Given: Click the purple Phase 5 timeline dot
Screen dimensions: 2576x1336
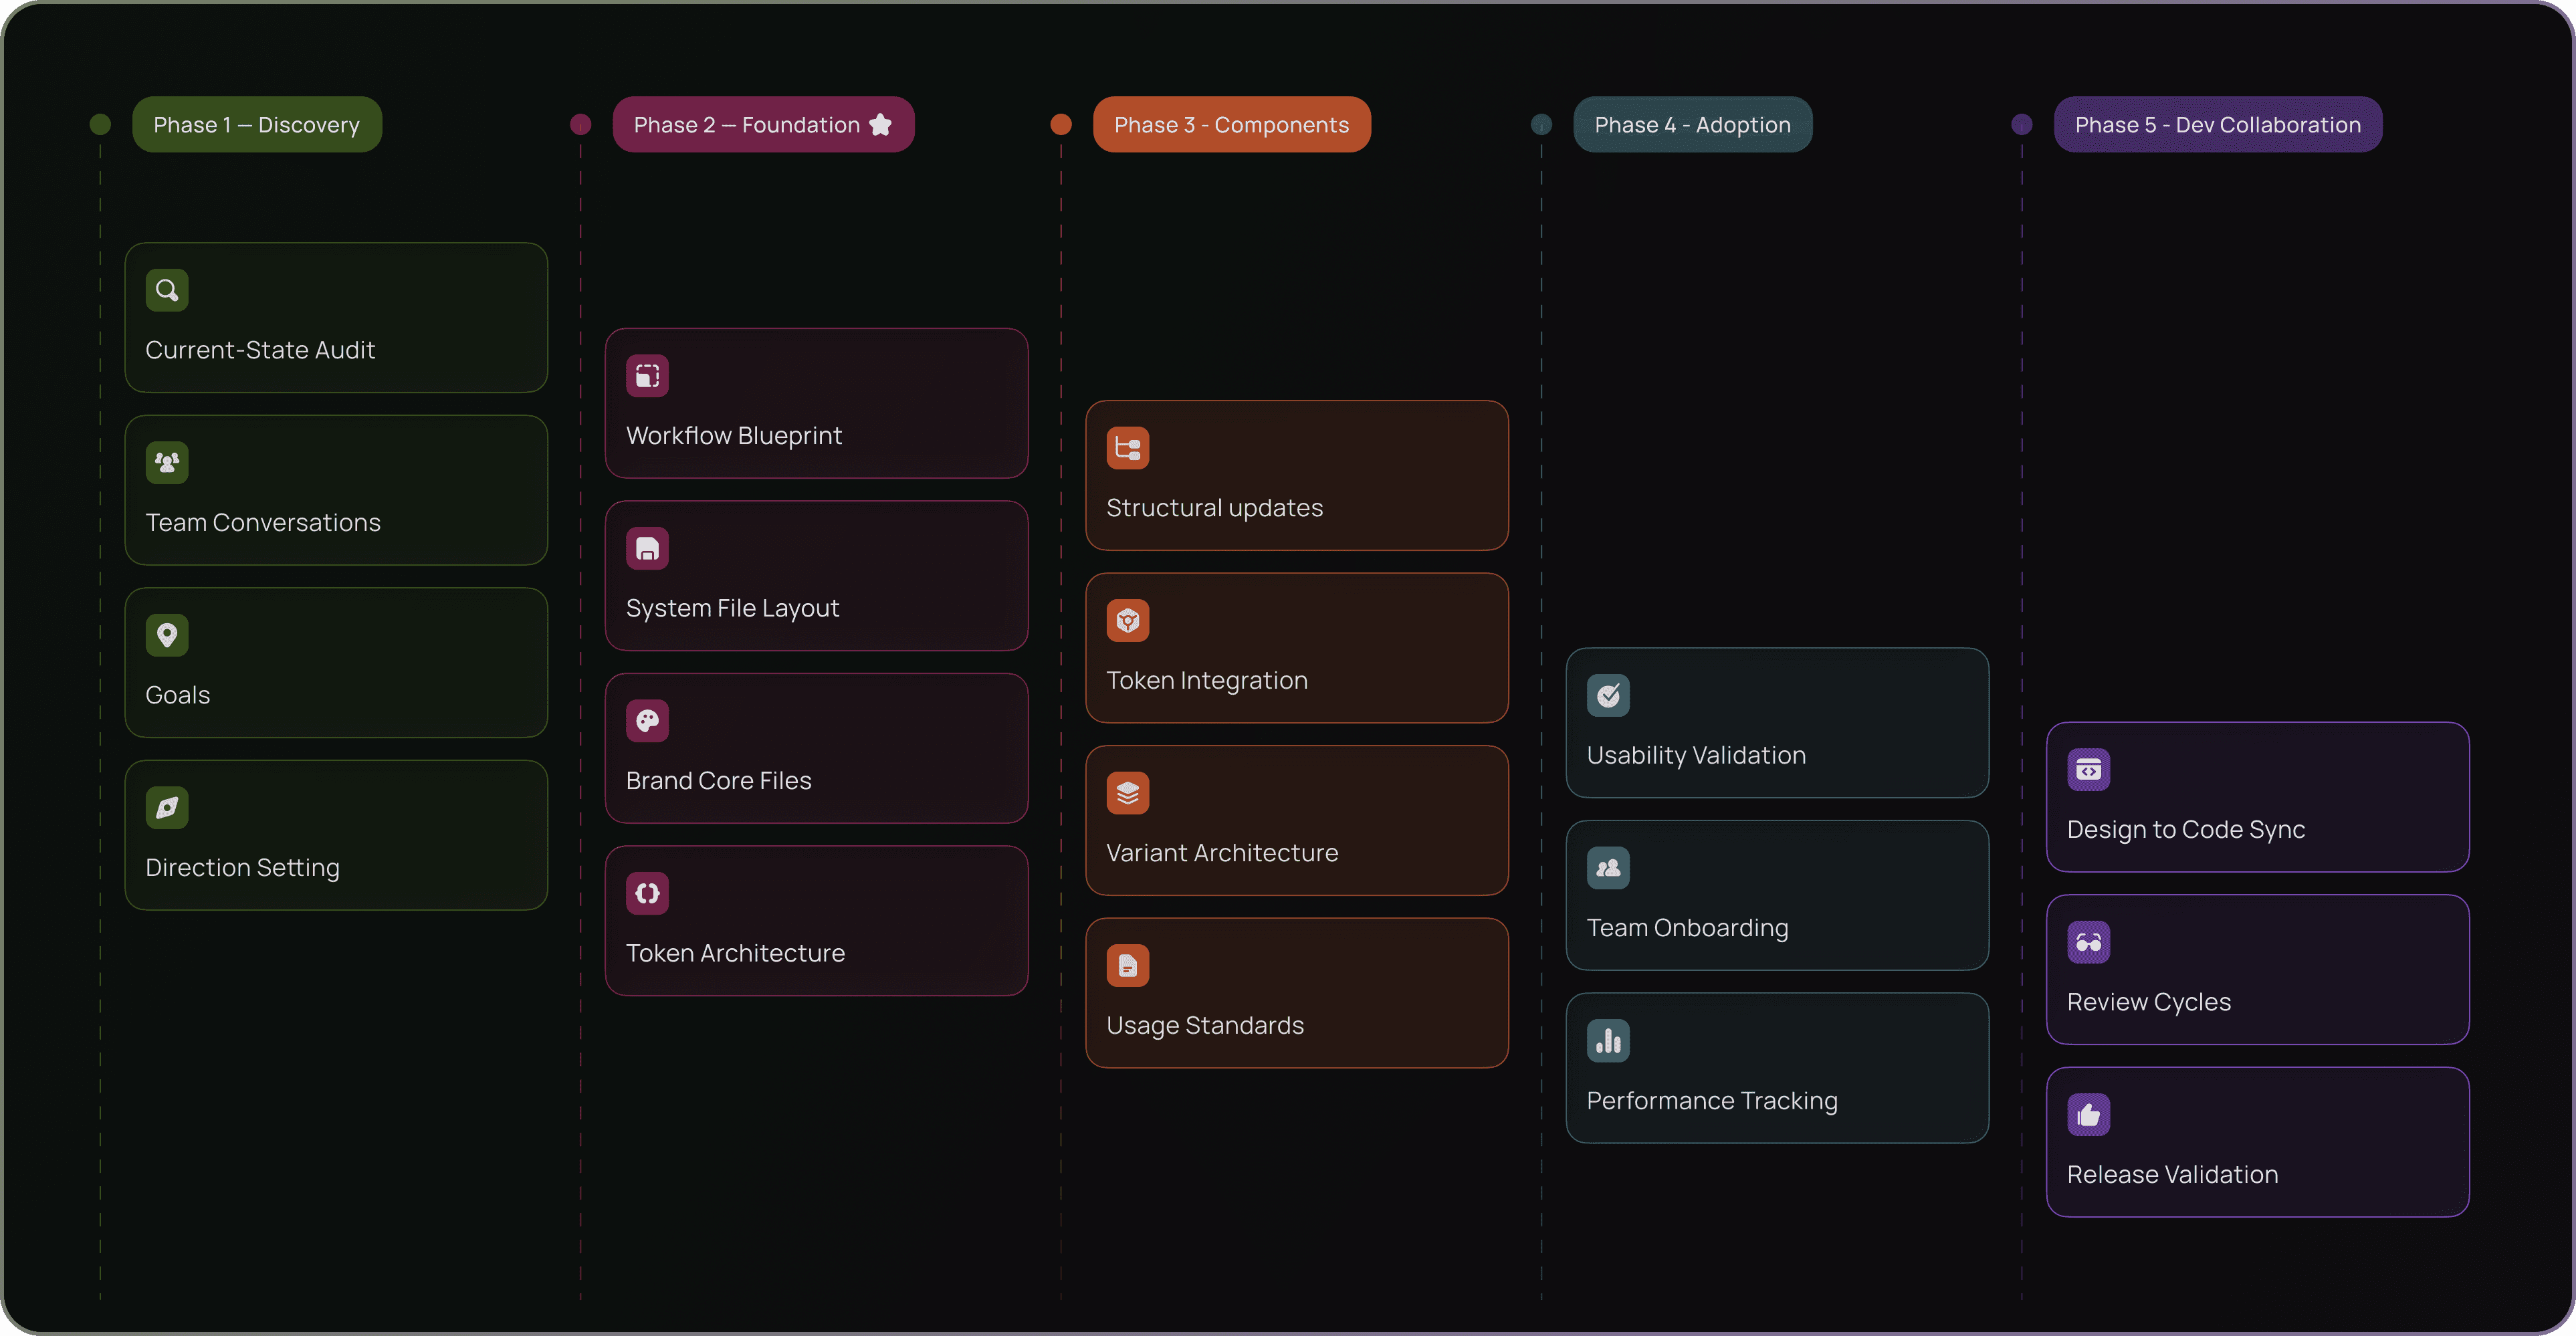Looking at the screenshot, I should point(2021,125).
